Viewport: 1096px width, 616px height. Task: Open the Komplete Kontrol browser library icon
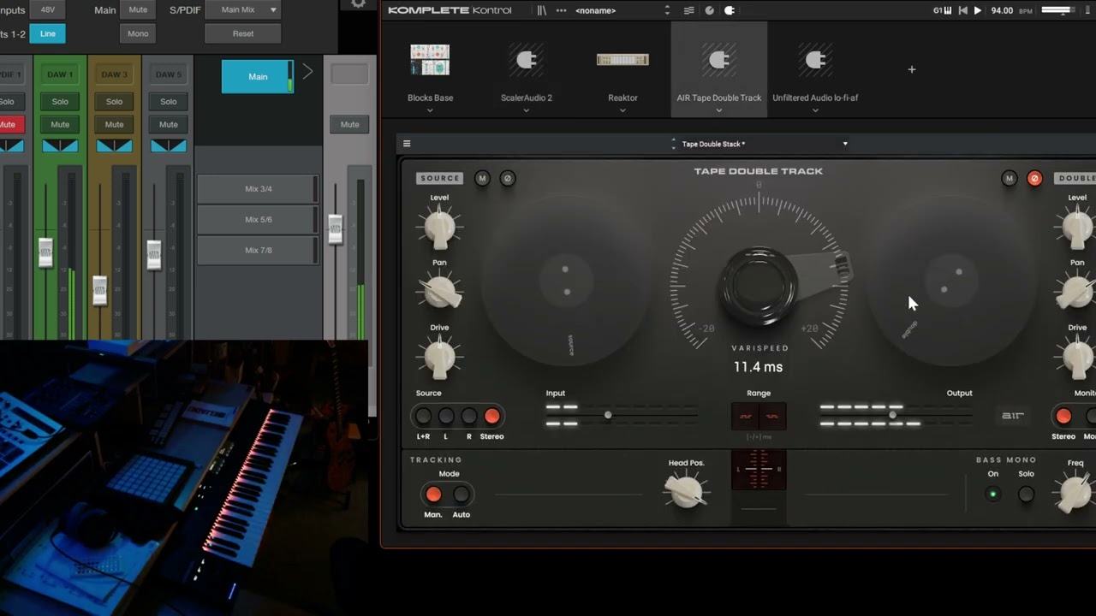[x=541, y=10]
